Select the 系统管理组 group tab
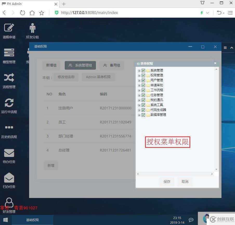The width and height of the screenshot is (235, 225). point(80,65)
